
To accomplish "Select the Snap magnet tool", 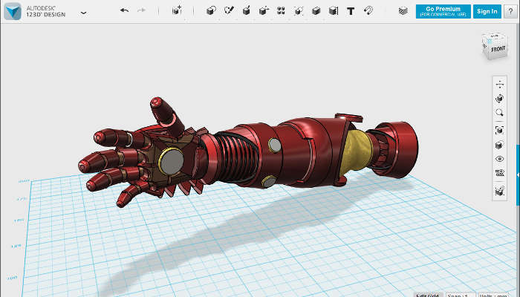I will coord(368,11).
